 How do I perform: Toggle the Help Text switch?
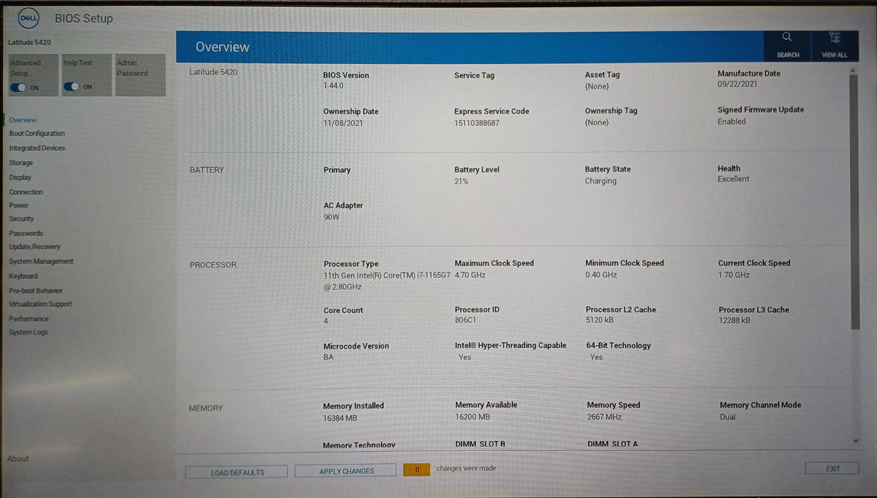pos(71,87)
